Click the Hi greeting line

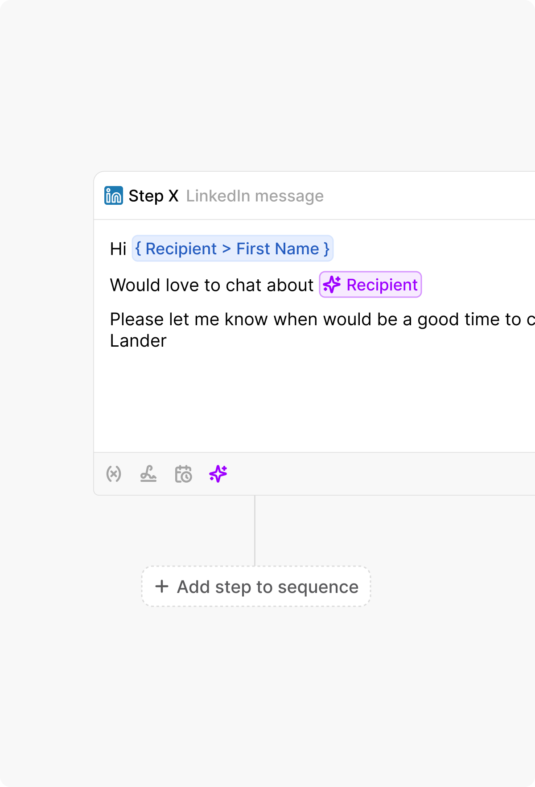tap(118, 249)
